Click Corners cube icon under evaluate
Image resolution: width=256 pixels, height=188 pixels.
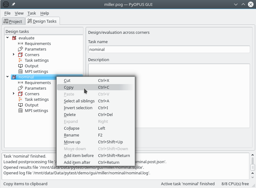tap(20, 55)
